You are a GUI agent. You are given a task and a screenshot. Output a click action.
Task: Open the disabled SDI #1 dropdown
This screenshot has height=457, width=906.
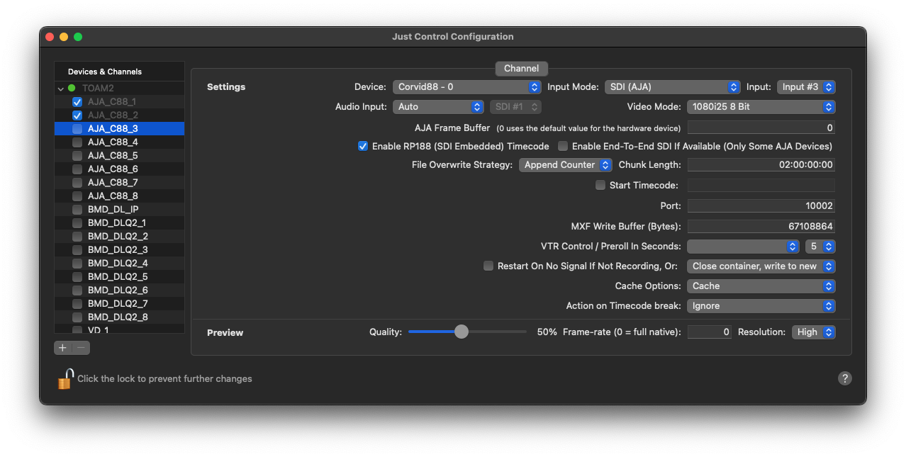(x=515, y=106)
